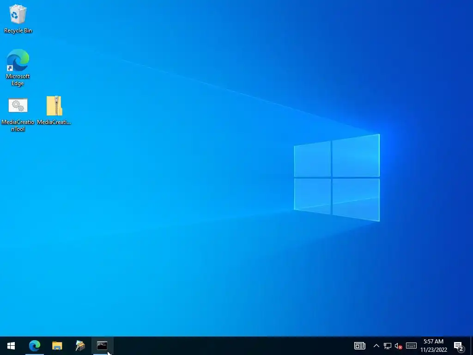
Task: Switch to the Command Prompt taskbar window
Action: pyautogui.click(x=102, y=346)
